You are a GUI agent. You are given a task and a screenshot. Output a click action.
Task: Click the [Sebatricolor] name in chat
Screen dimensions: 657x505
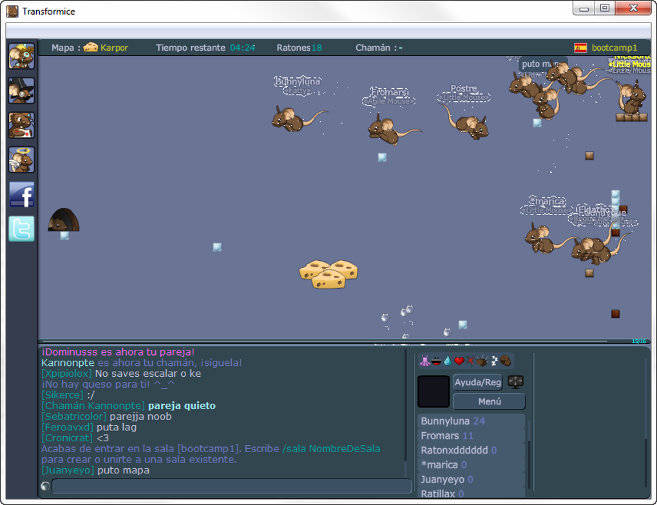(x=73, y=417)
